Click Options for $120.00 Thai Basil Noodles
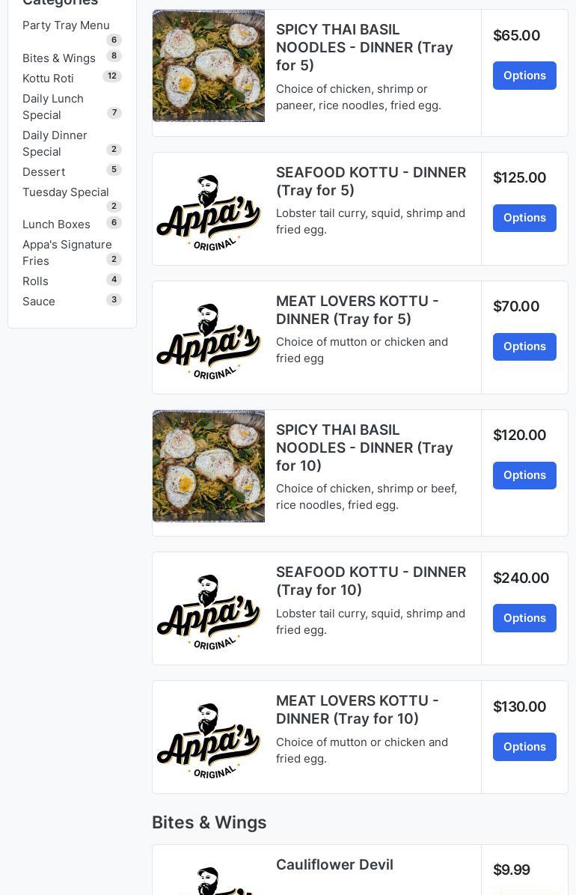 click(524, 475)
